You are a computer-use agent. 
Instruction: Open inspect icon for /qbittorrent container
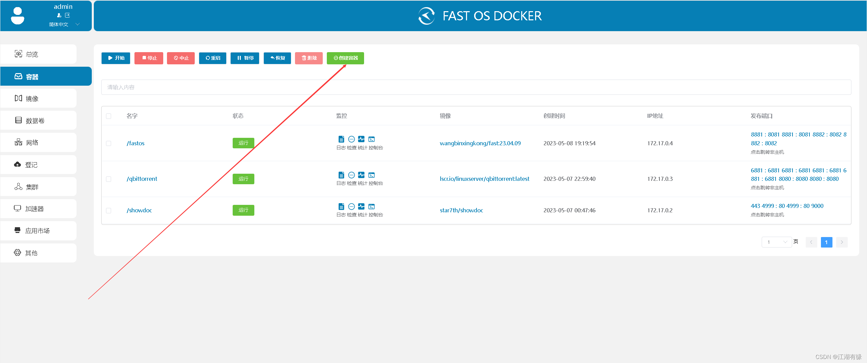pyautogui.click(x=352, y=175)
